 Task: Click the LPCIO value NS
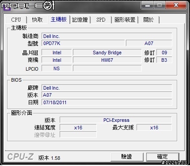(x=57, y=68)
